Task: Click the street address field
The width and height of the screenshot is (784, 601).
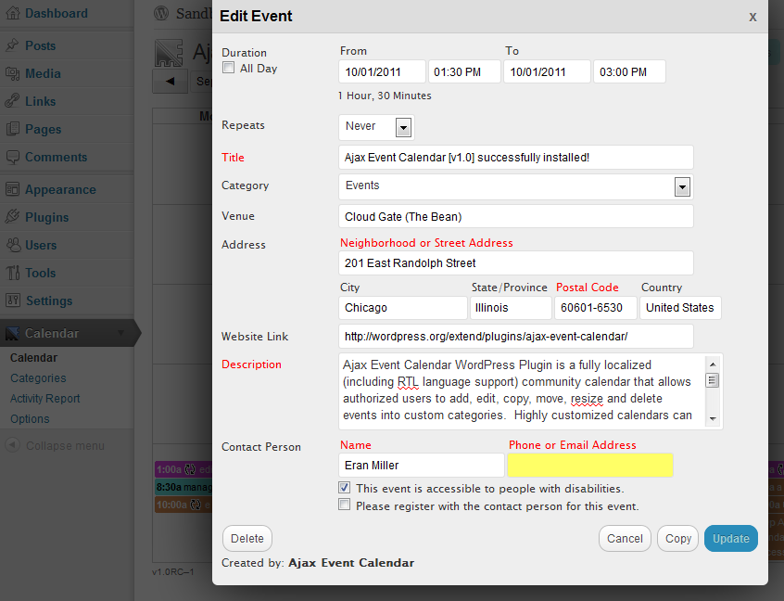Action: click(x=516, y=262)
